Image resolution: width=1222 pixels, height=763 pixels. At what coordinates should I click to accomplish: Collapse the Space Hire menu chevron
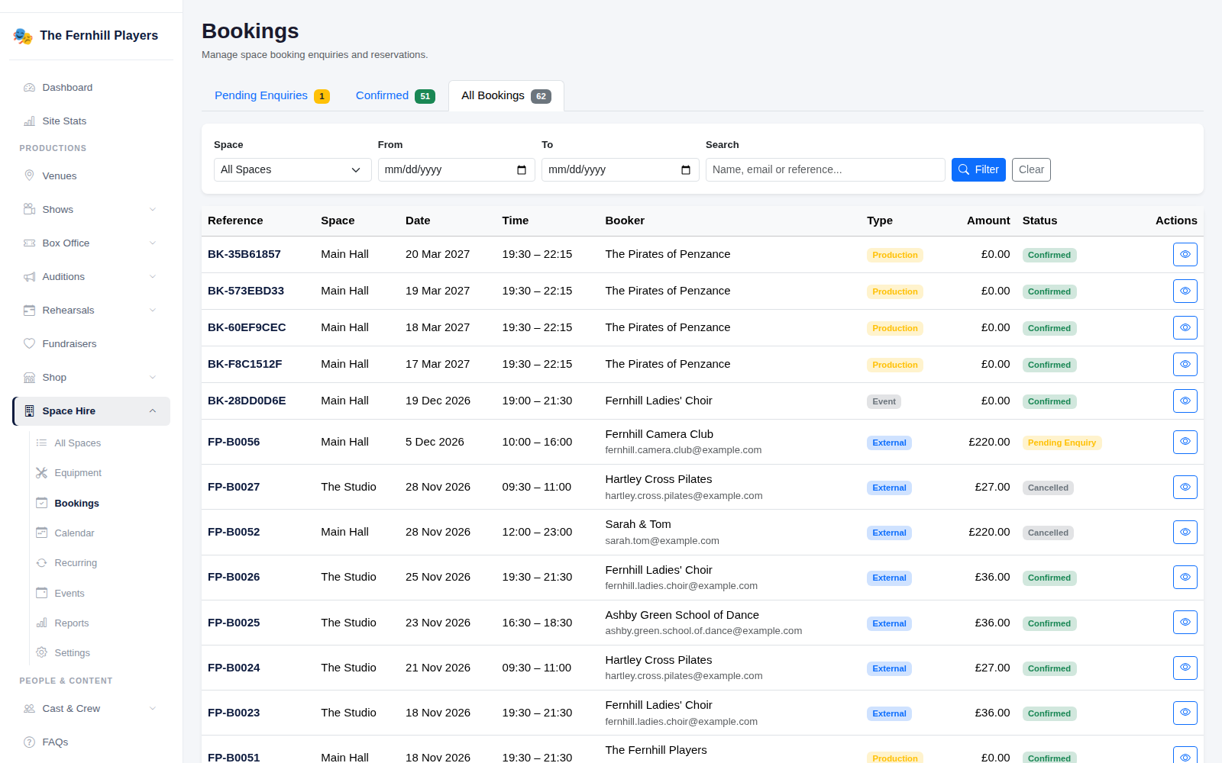pos(153,411)
